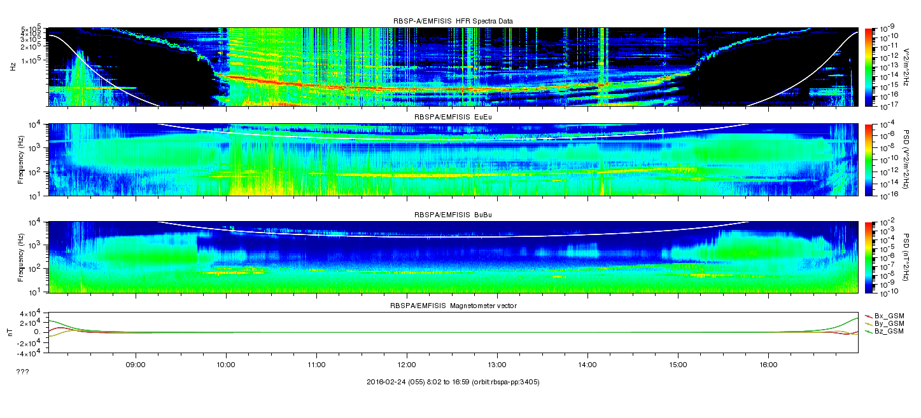Select the RBSP-A/EMFISIS HFR Spectra Data title
Screen dimensions: 921x418
pos(453,21)
